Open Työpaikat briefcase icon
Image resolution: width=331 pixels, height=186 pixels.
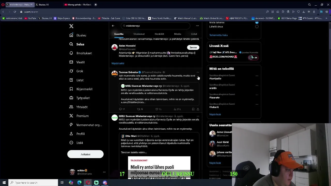tap(71, 98)
